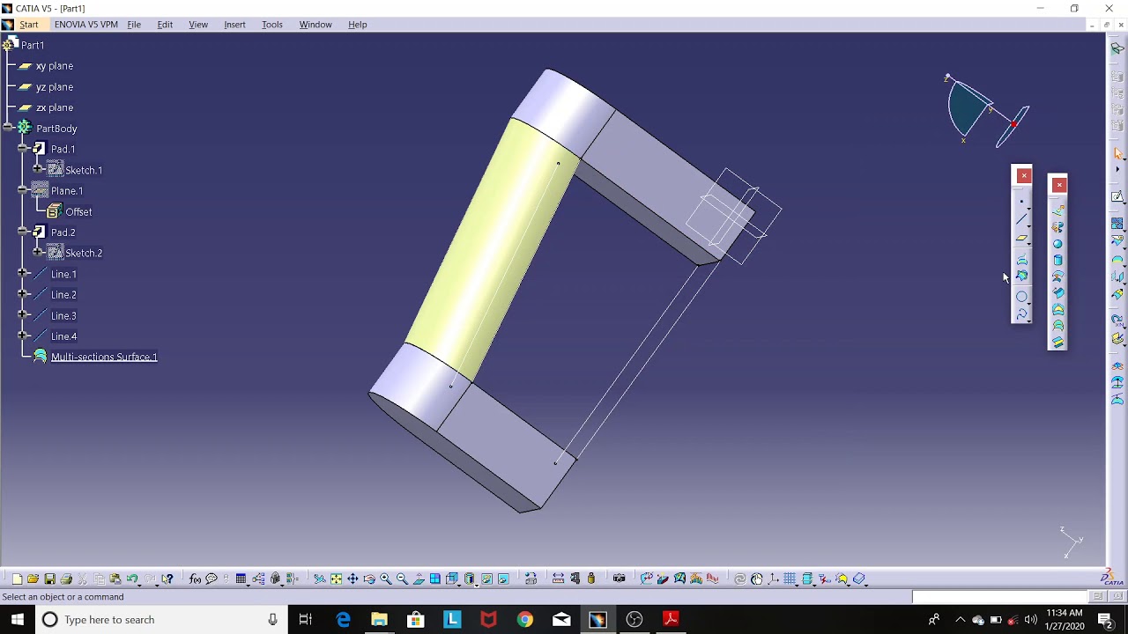Open the Formula f(x) tool
Screen dimensions: 1128x634
coord(195,579)
